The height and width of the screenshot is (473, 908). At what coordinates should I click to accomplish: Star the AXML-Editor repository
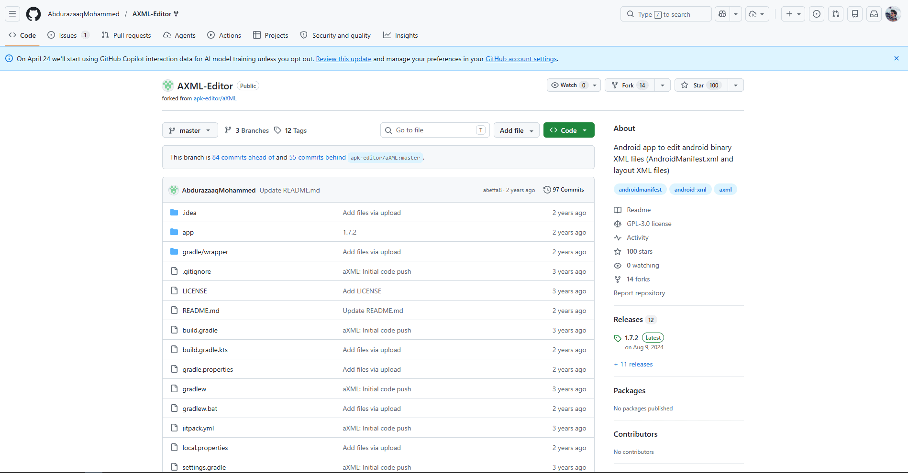tap(701, 85)
